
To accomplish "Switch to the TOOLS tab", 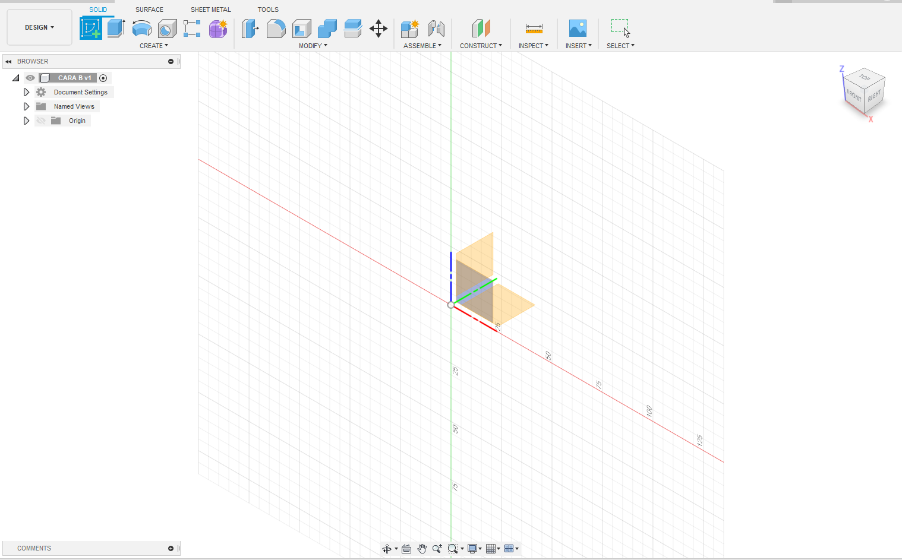I will [268, 10].
